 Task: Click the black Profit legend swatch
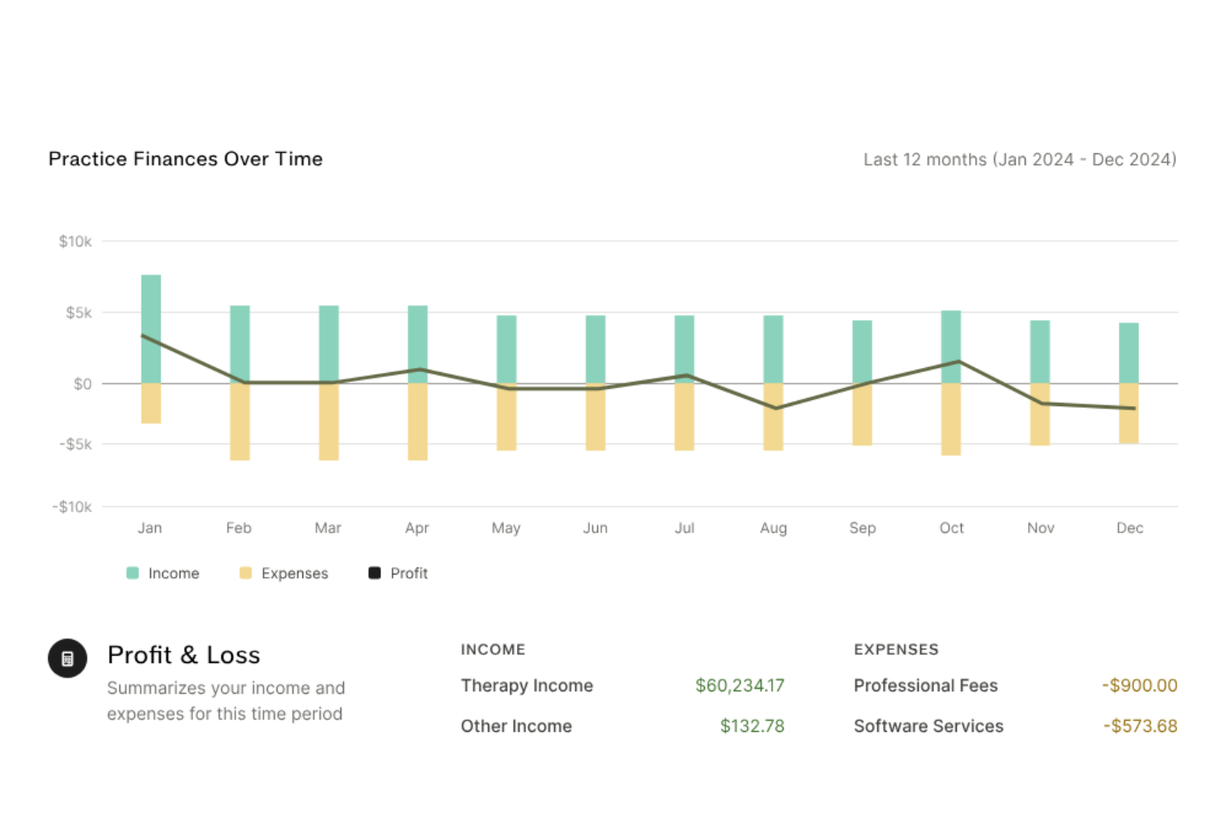374,573
